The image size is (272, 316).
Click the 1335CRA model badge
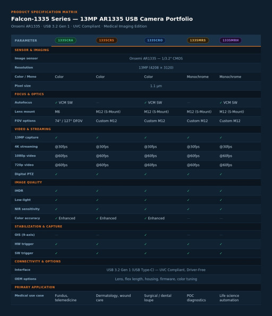[65, 40]
